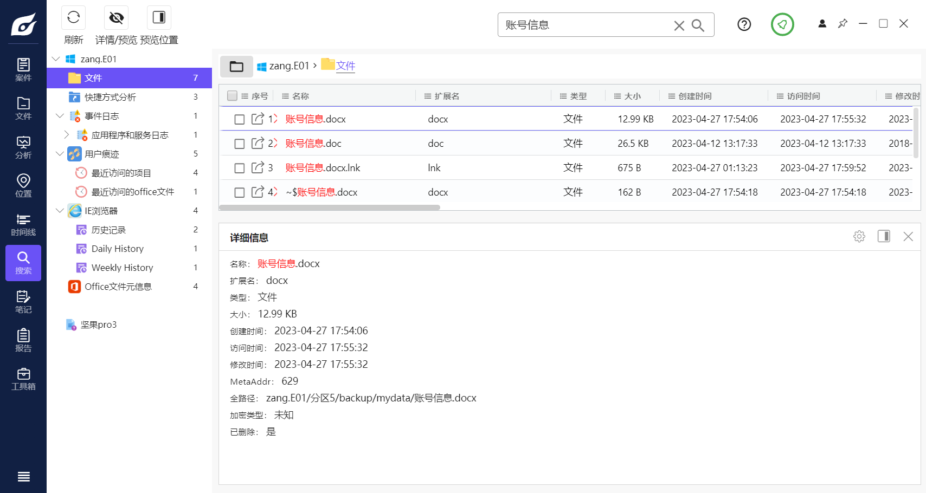This screenshot has height=493, width=926.
Task: Open the 时间线 sidebar section
Action: (x=23, y=224)
